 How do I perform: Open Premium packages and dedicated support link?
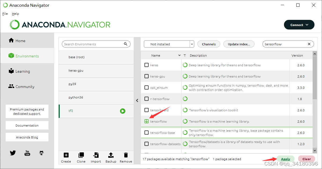(x=27, y=111)
